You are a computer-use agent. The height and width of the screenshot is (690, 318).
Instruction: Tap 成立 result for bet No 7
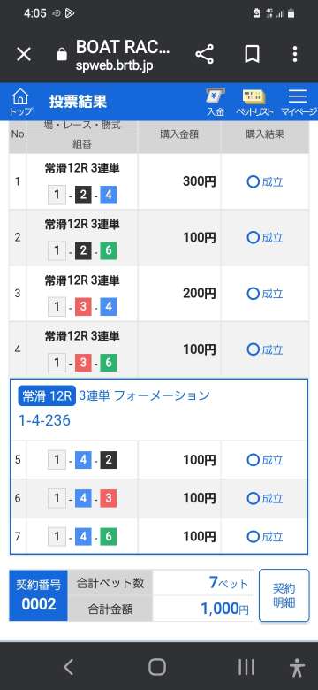[265, 537]
